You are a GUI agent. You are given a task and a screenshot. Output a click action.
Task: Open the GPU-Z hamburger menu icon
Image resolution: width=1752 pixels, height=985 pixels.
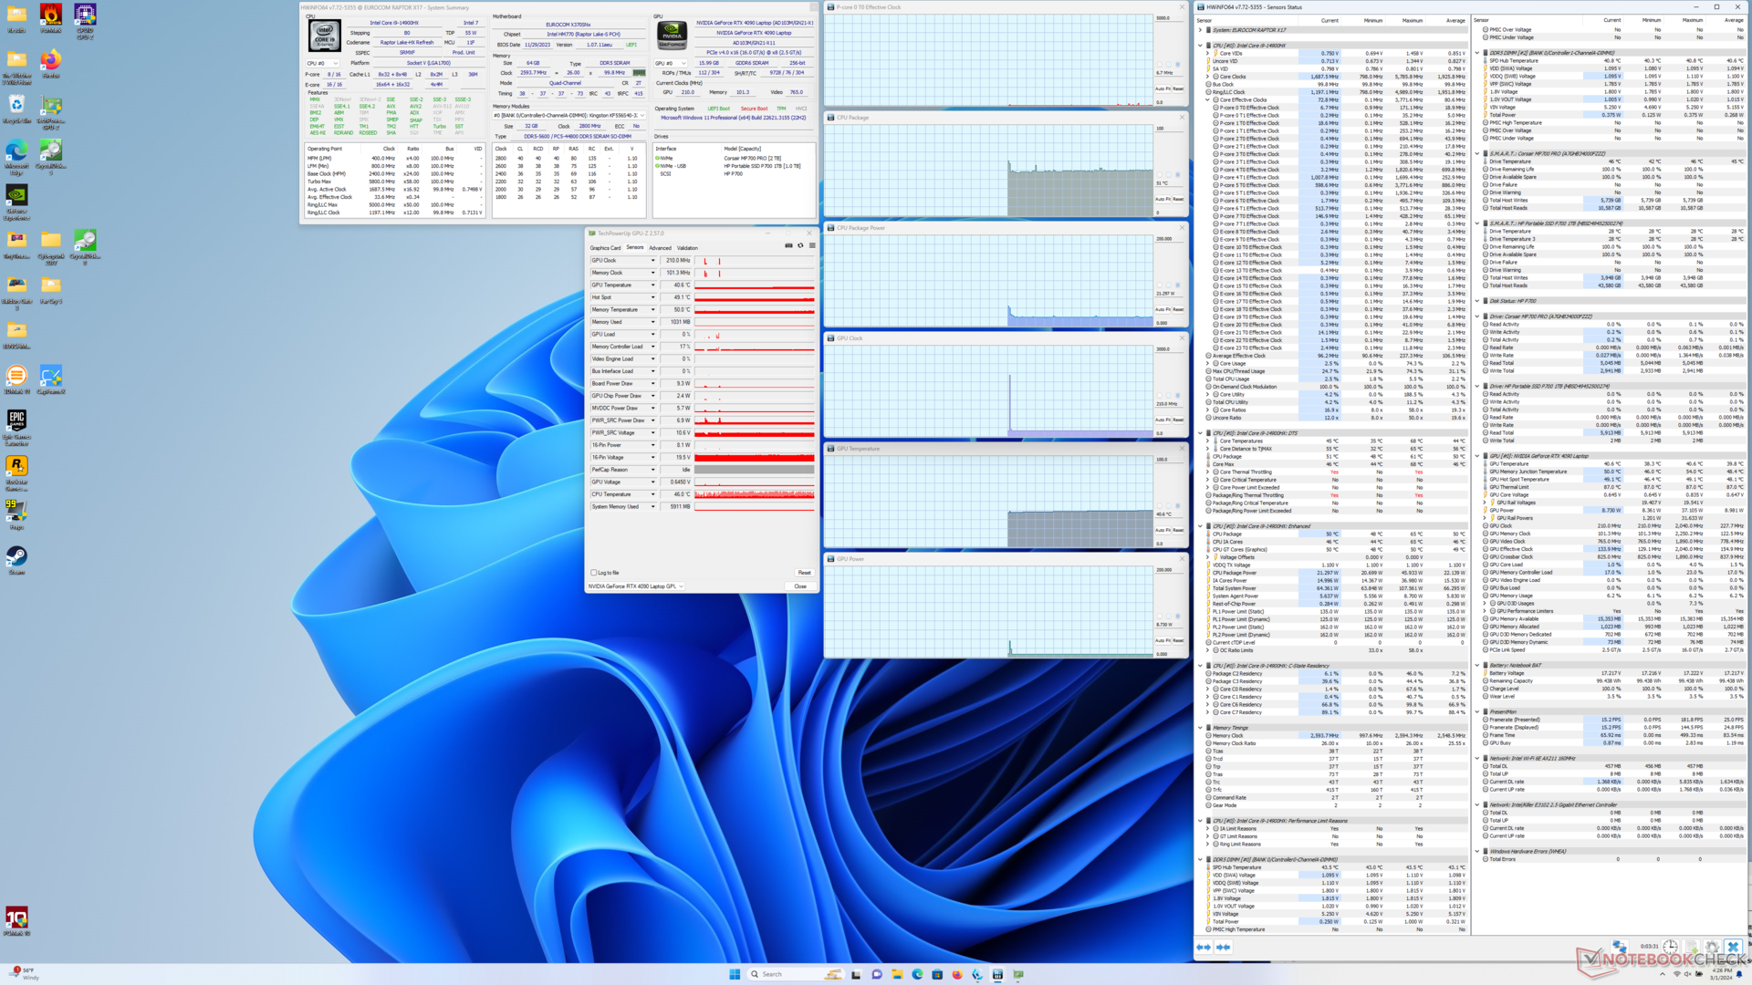(812, 245)
